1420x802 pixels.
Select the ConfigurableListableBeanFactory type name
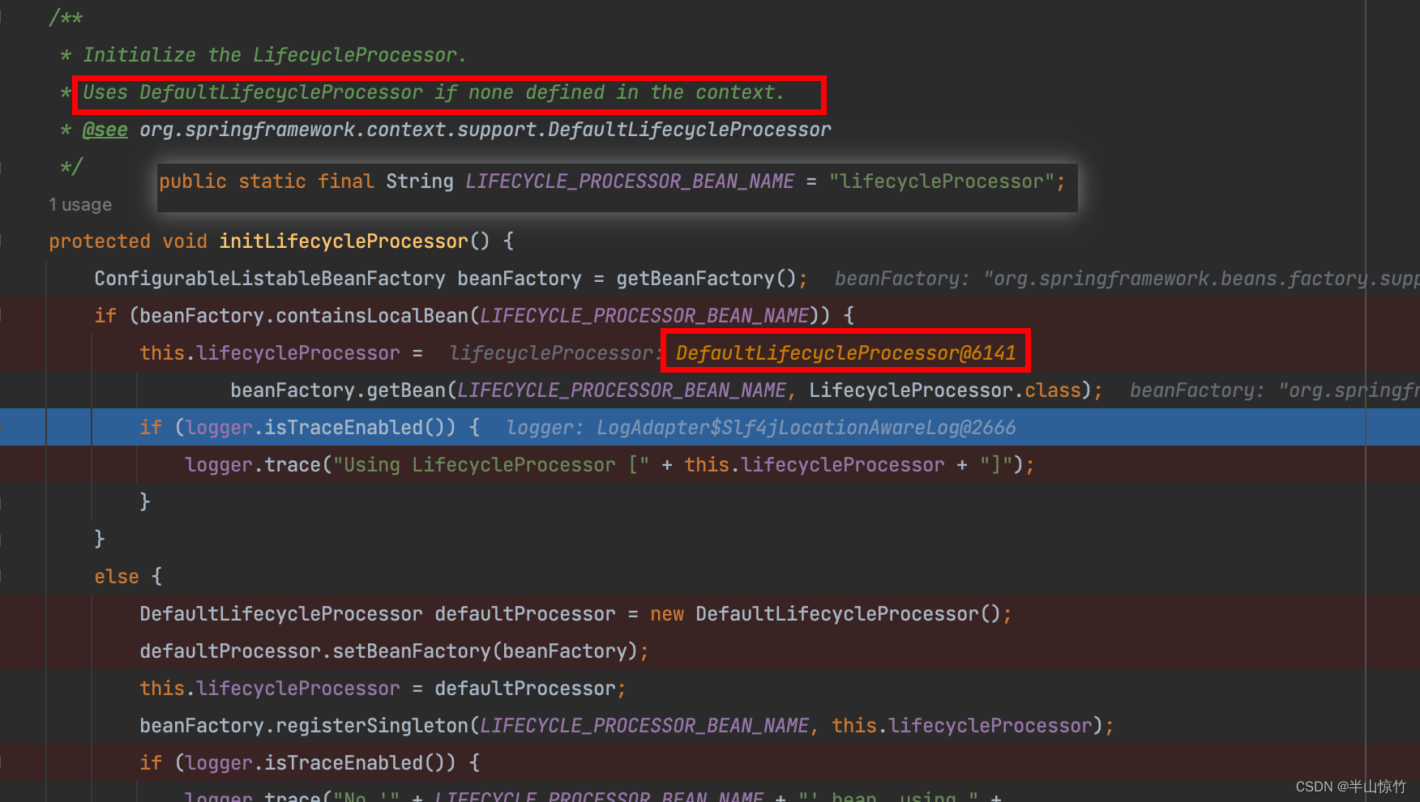270,279
